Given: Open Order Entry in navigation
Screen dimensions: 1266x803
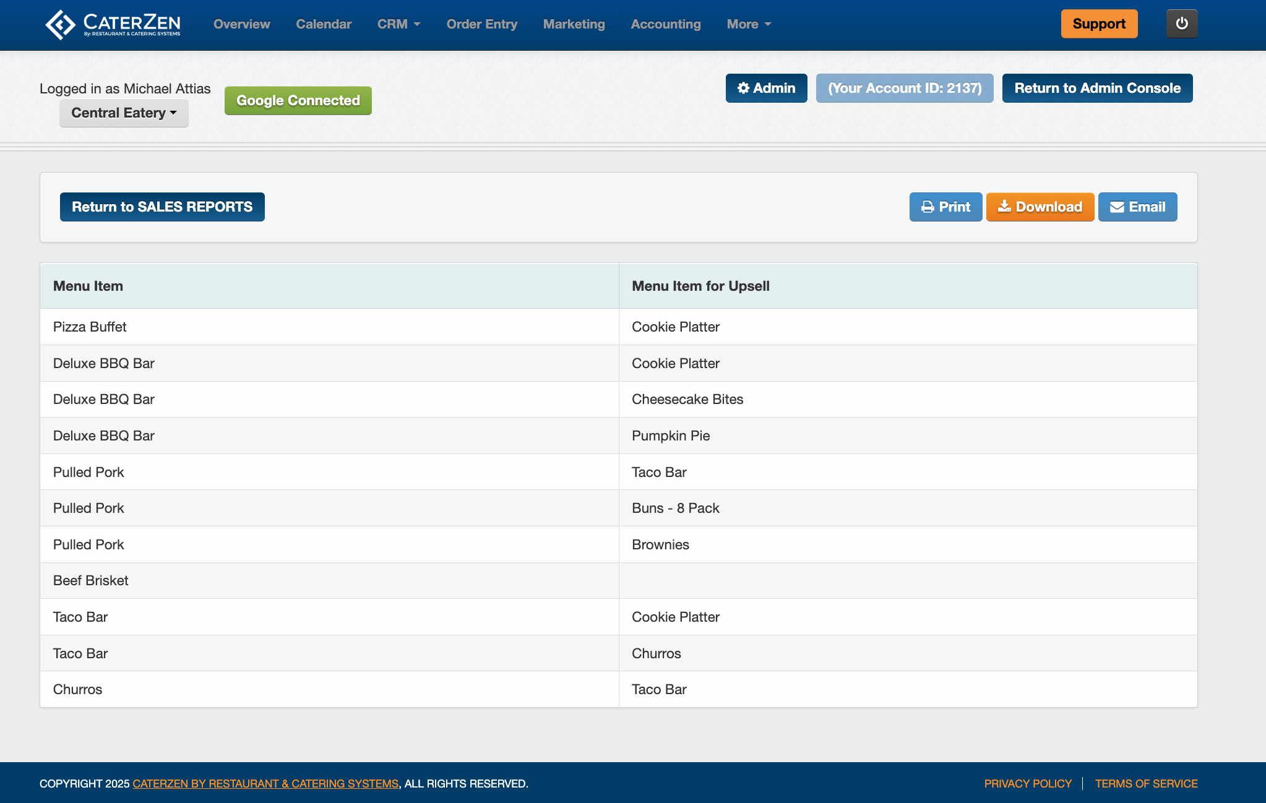Looking at the screenshot, I should click(x=481, y=24).
